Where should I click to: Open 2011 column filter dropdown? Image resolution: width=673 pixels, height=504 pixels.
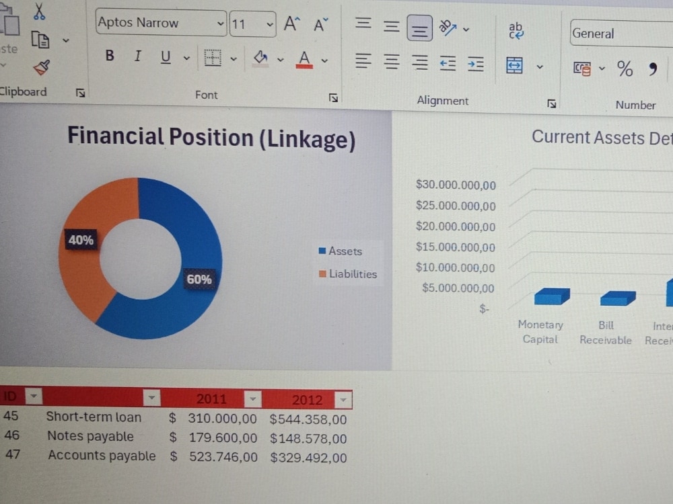coord(253,399)
